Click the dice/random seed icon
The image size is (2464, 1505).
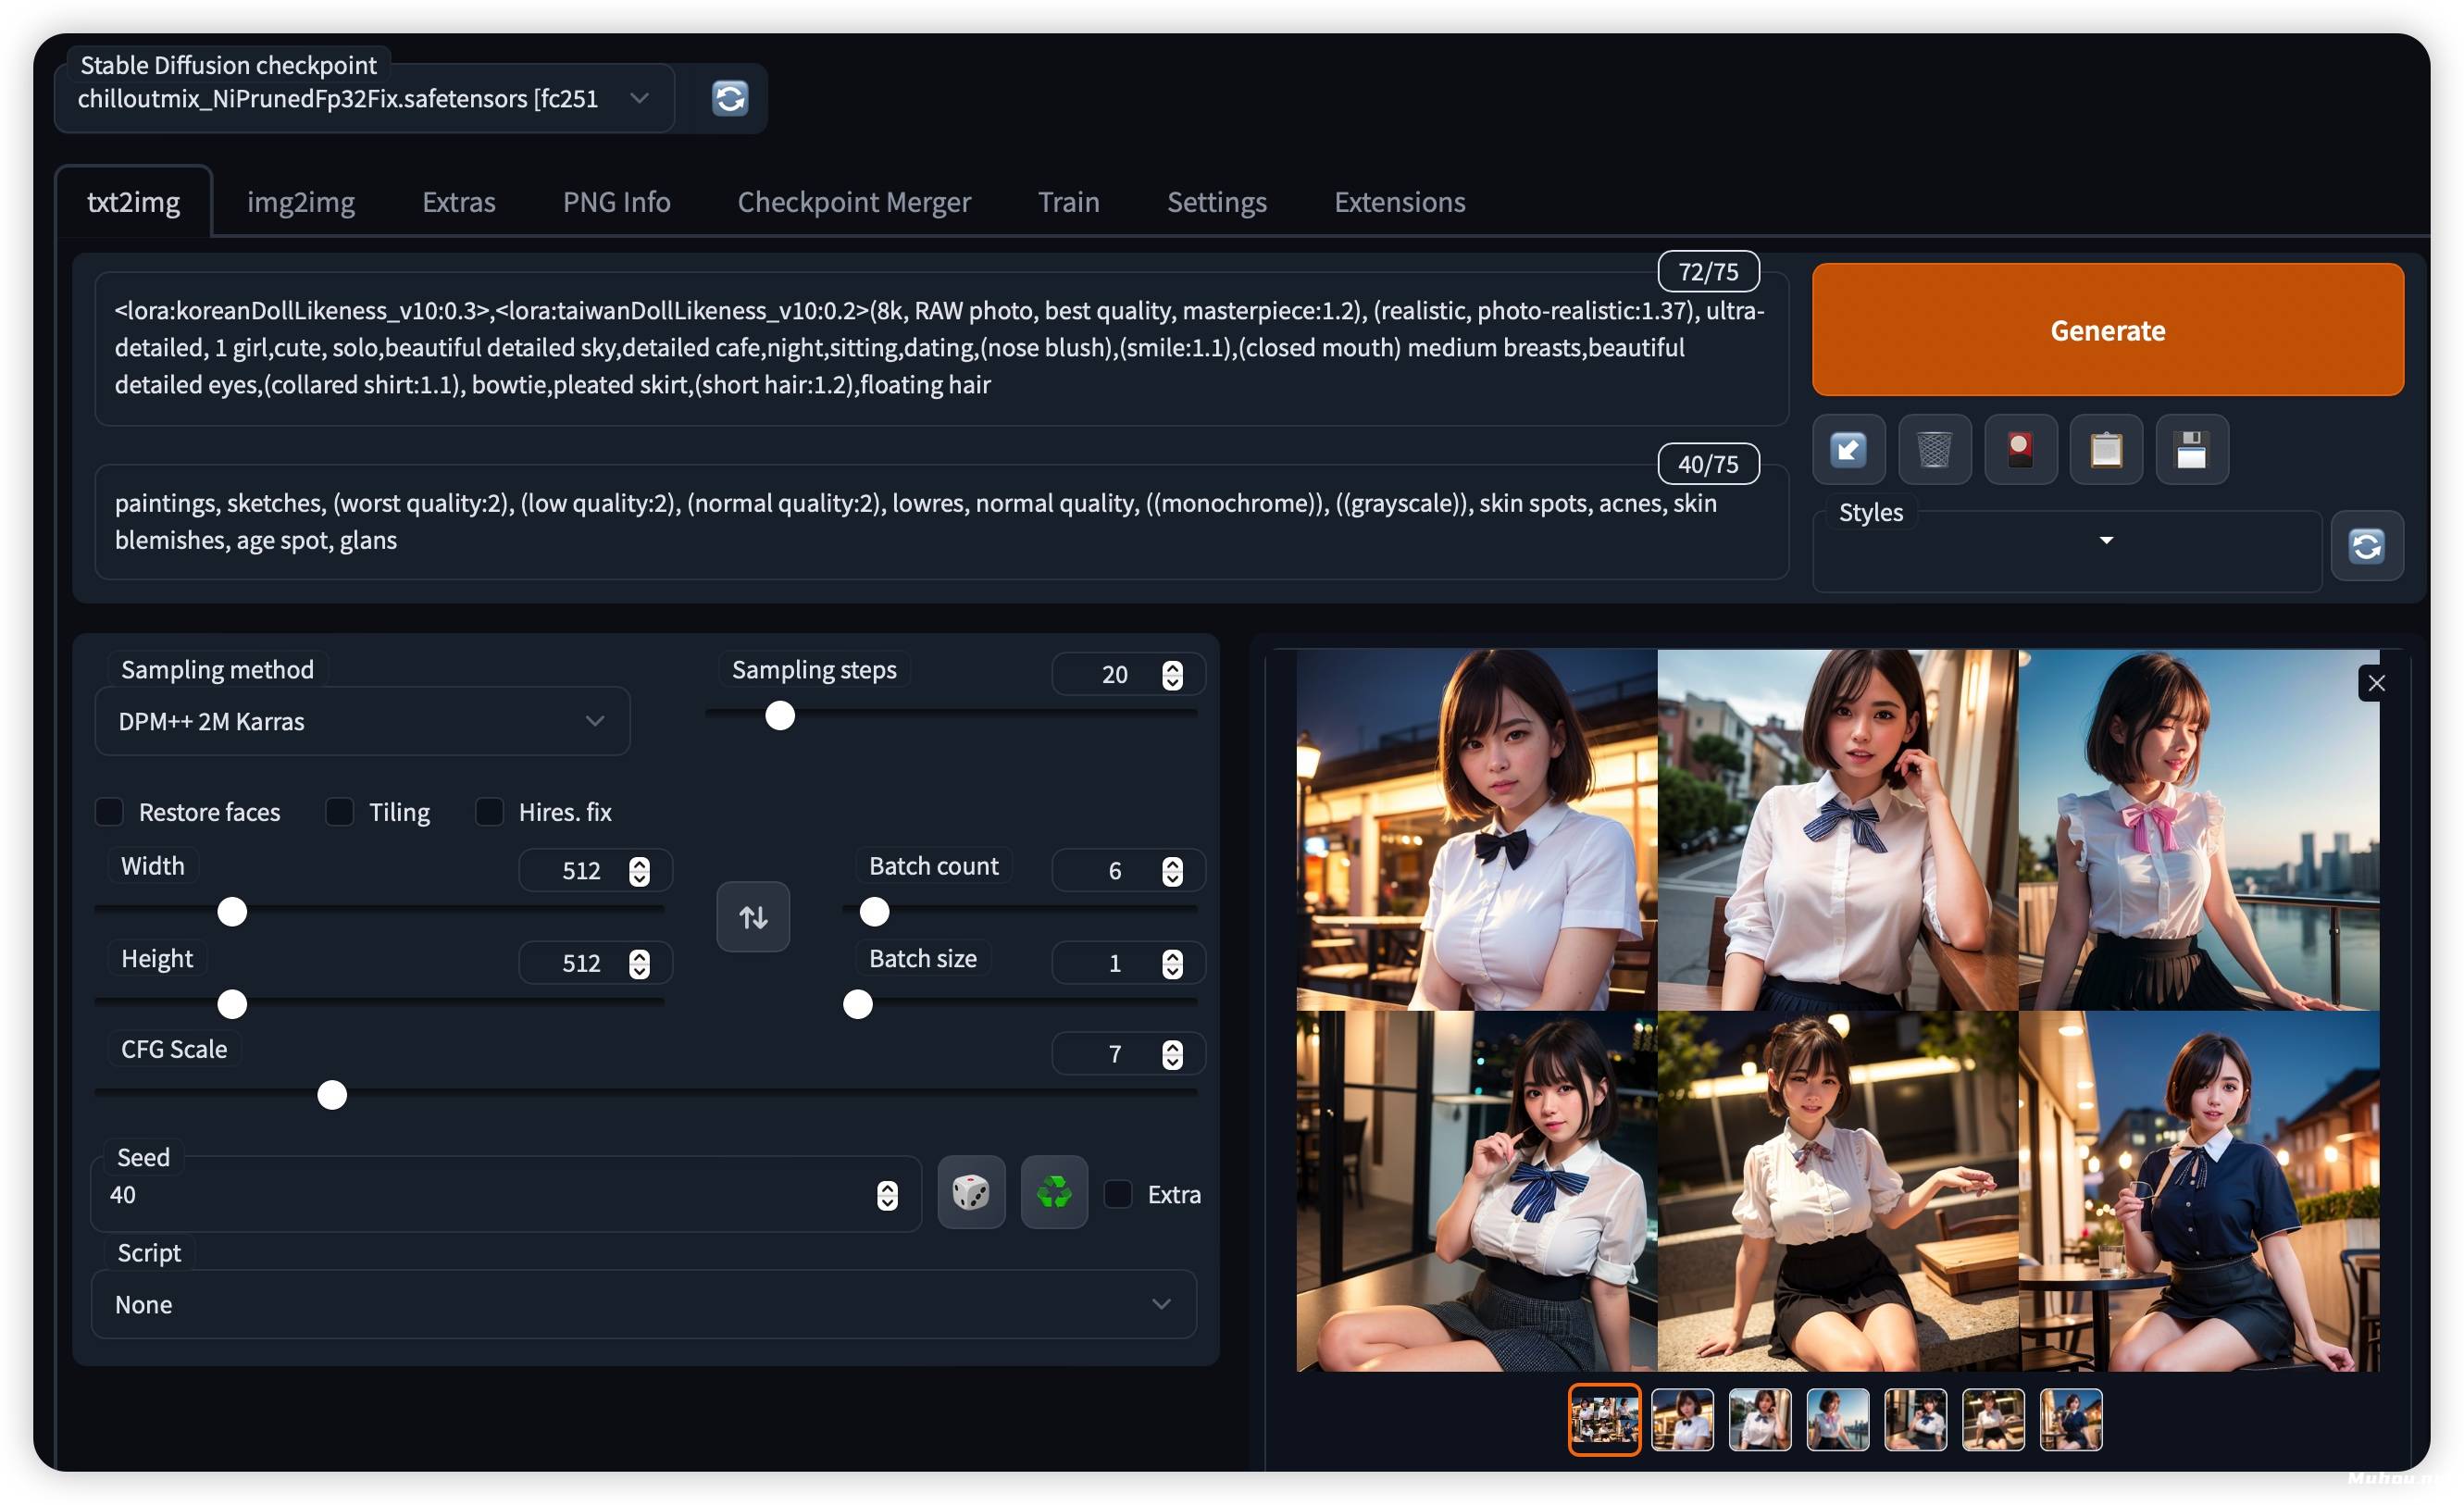[970, 1193]
